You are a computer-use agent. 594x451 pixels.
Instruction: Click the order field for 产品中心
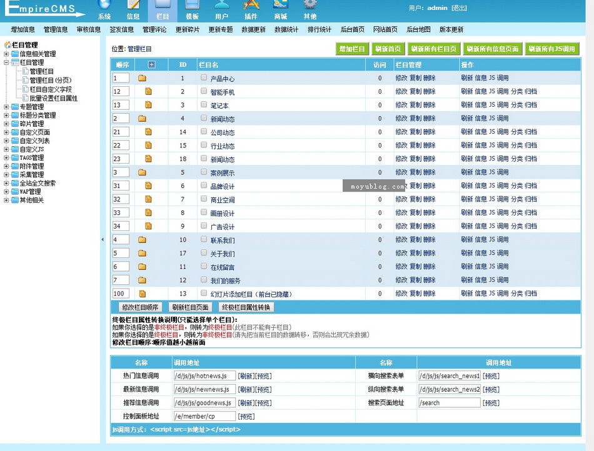click(121, 78)
